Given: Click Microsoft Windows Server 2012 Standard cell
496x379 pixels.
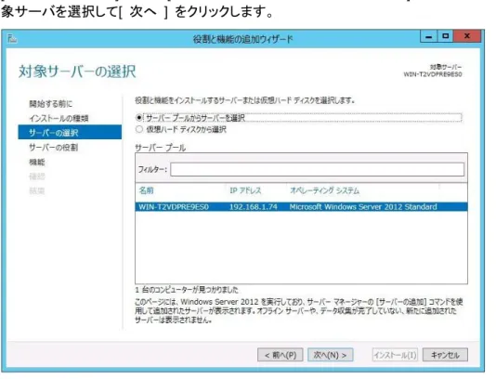Looking at the screenshot, I should point(363,206).
